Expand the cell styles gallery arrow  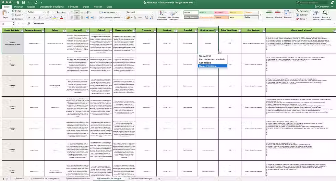pos(261,15)
